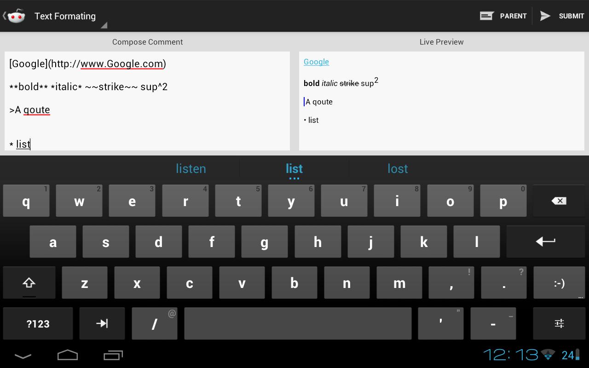The width and height of the screenshot is (589, 368).
Task: Tap the i key
Action: (x=397, y=201)
